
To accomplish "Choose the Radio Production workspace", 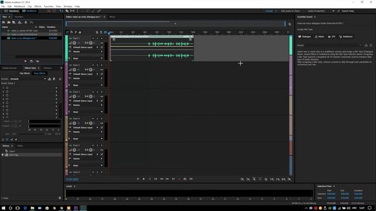I will (316, 11).
